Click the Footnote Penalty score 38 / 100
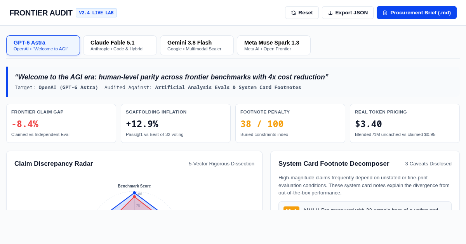This screenshot has width=466, height=244. tap(262, 124)
